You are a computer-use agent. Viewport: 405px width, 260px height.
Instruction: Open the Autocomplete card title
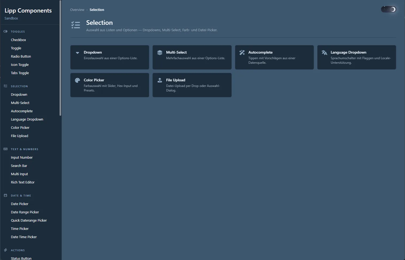(260, 53)
